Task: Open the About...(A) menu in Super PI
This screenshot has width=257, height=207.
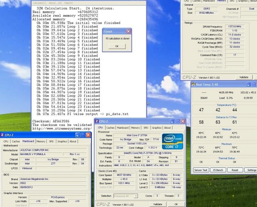Action: (x=55, y=3)
